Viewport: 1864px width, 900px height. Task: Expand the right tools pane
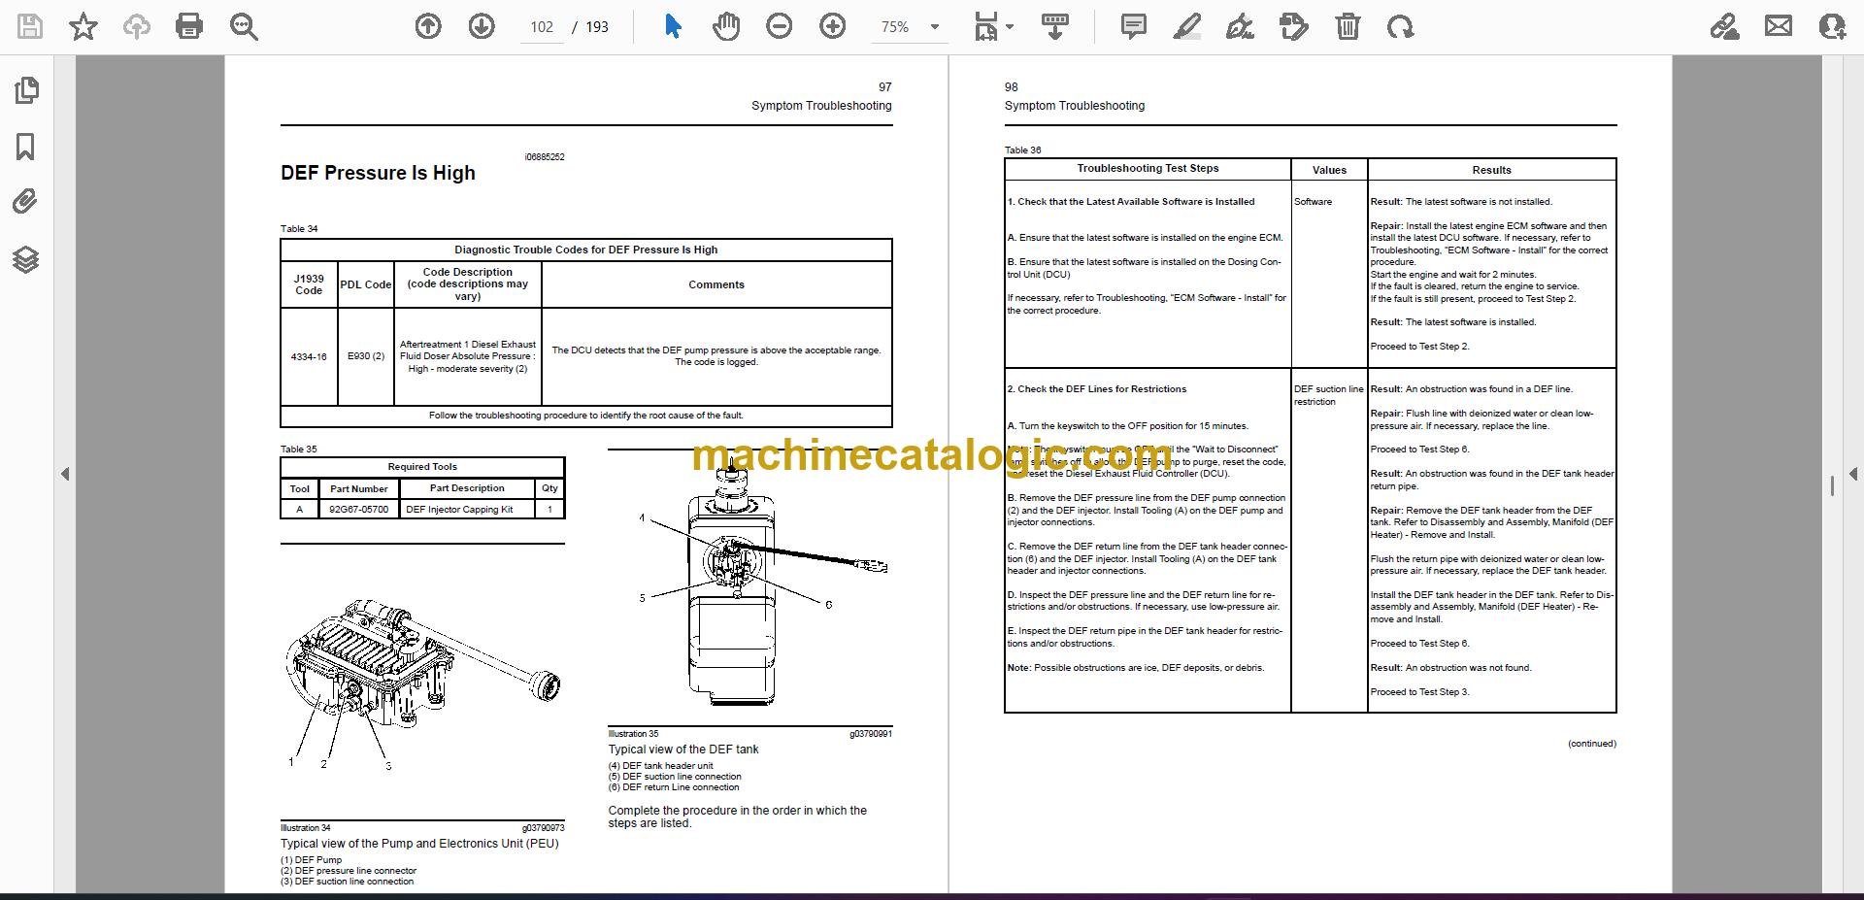[x=1852, y=474]
